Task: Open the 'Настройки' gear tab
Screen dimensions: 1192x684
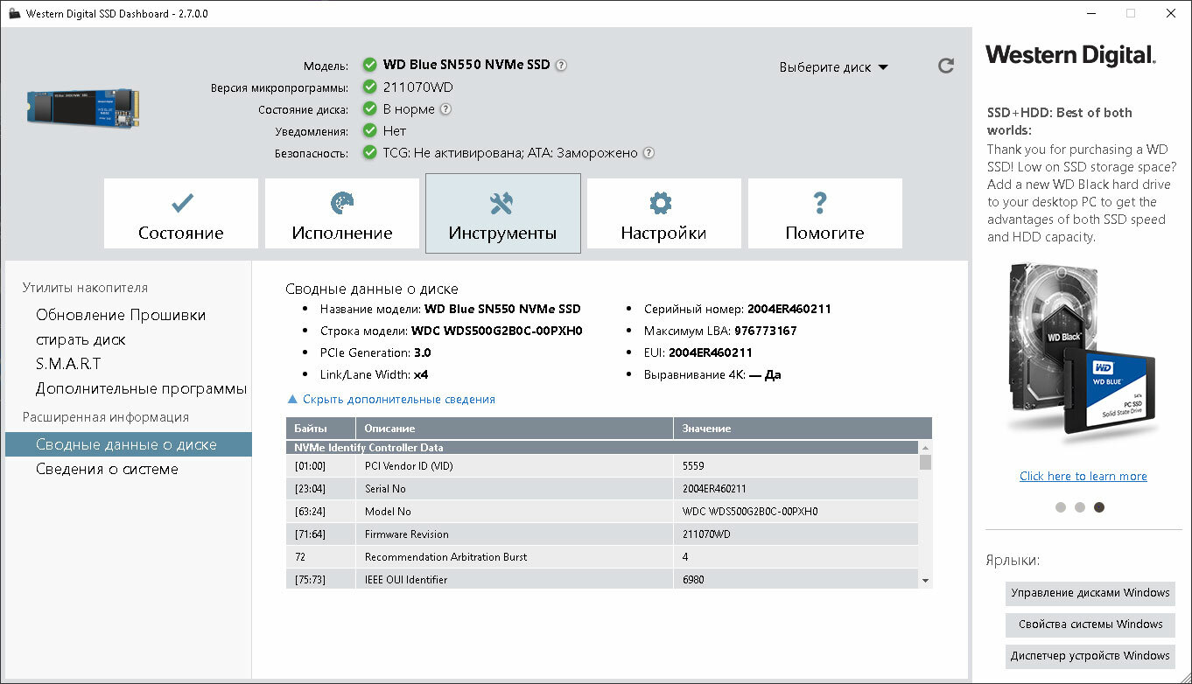Action: 663,214
